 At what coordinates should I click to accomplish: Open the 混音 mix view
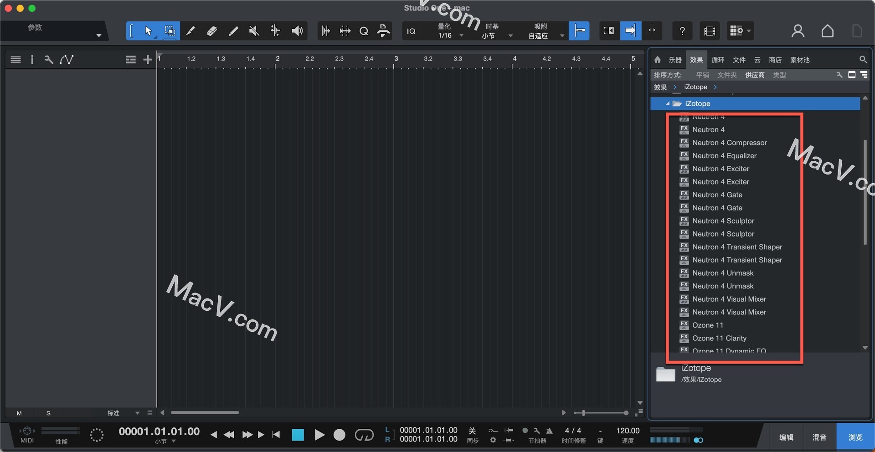[x=819, y=437]
